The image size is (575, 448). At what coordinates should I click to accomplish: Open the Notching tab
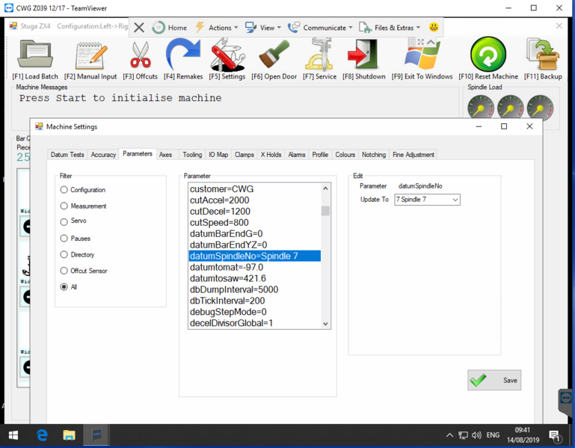tap(374, 155)
